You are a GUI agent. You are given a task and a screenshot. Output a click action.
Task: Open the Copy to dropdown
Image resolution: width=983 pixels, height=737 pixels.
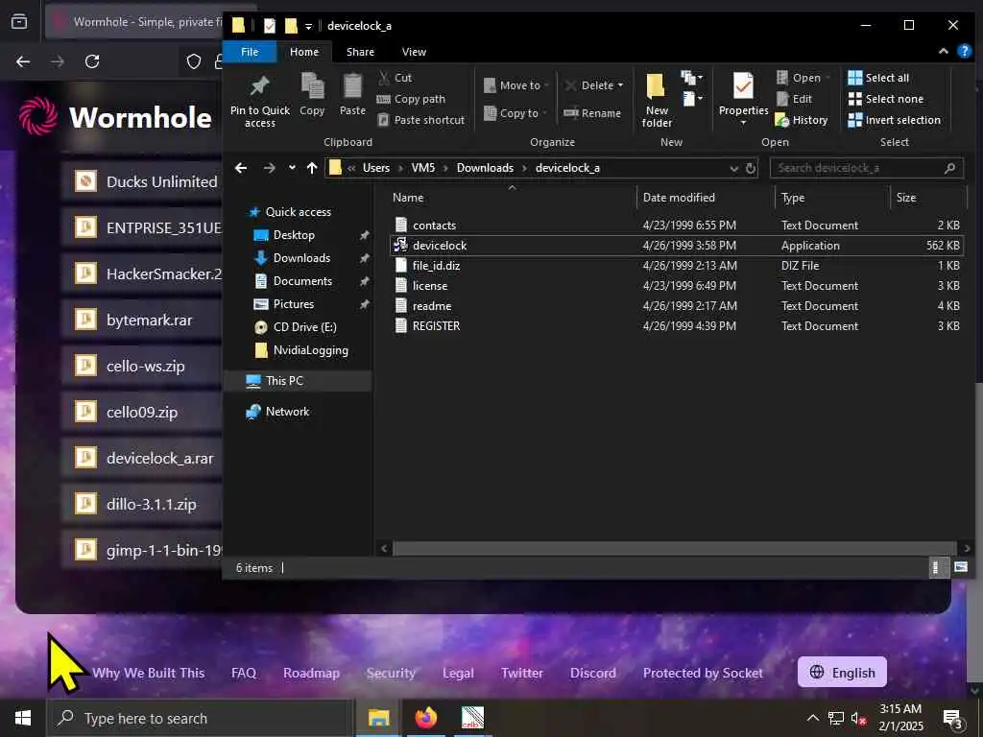click(515, 113)
